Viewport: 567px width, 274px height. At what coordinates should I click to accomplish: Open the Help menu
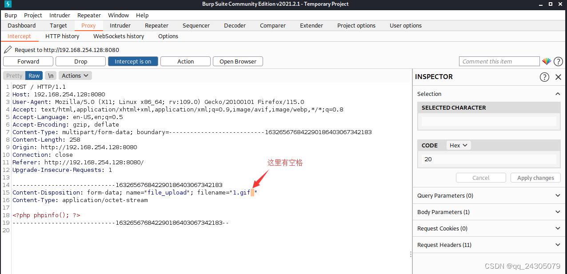[x=142, y=15]
